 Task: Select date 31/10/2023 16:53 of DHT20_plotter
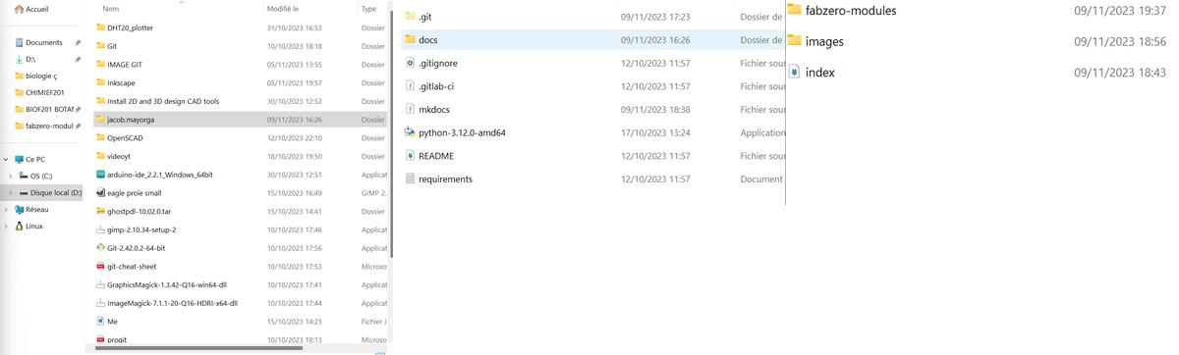pyautogui.click(x=295, y=27)
